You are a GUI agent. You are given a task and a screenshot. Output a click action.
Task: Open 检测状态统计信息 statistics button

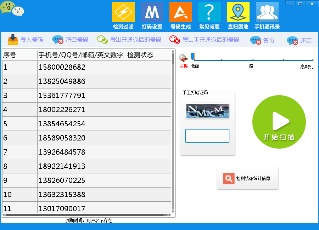247,178
